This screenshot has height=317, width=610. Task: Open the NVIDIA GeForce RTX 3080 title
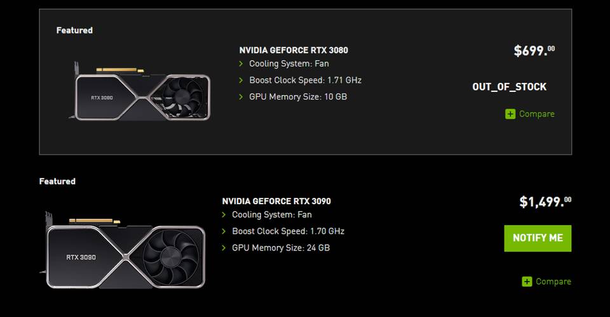click(294, 50)
